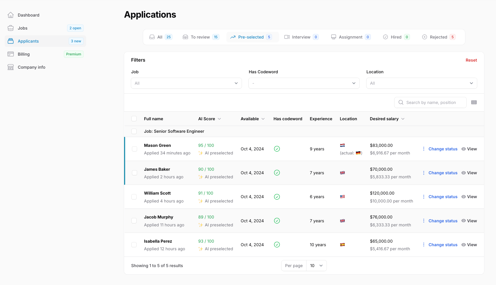View Mason Green's application
The width and height of the screenshot is (496, 285).
(x=469, y=149)
